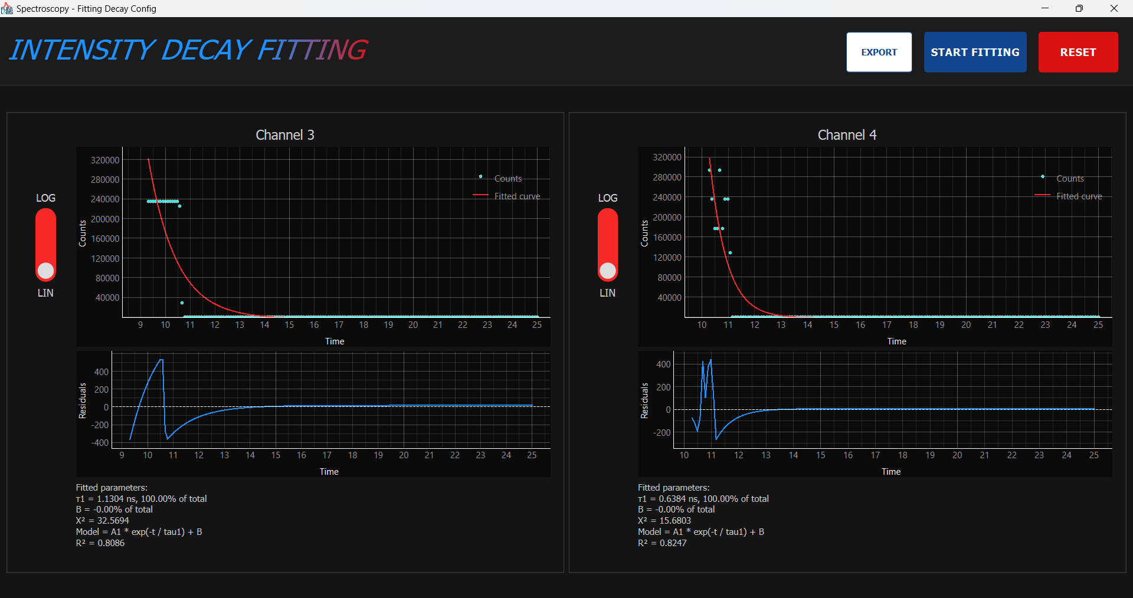Toggle Channel 3 LOG/LIN scale switch
Screen dimensions: 1133x598
(x=45, y=245)
